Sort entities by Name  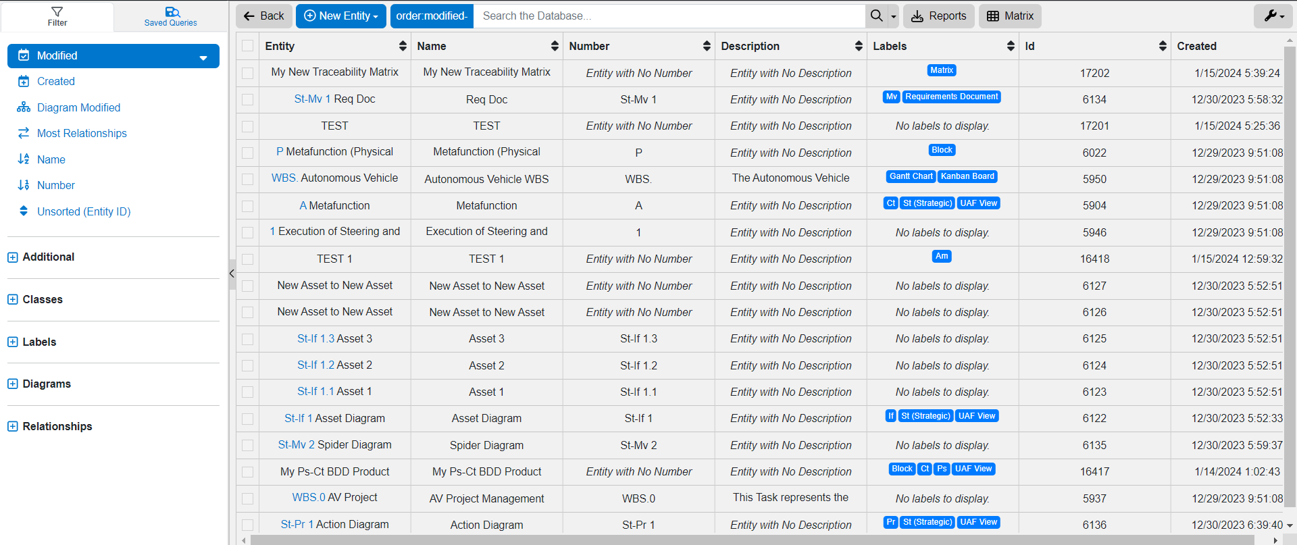point(51,159)
